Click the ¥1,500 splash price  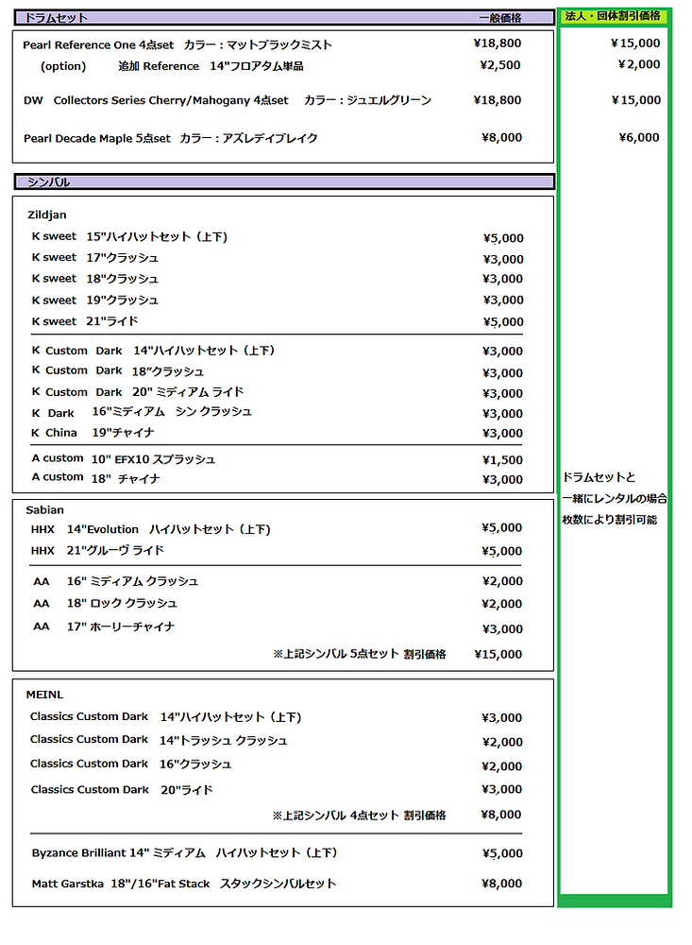pyautogui.click(x=502, y=460)
